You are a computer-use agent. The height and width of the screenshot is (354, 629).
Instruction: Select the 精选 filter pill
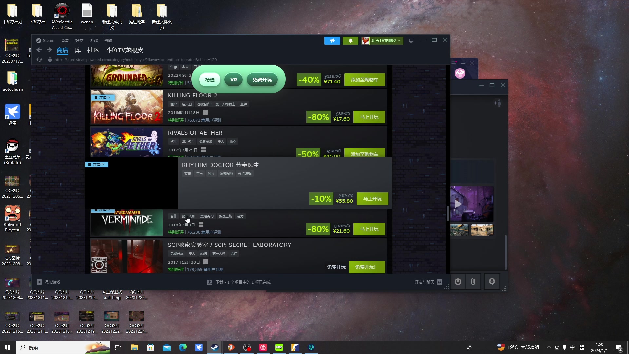210,80
